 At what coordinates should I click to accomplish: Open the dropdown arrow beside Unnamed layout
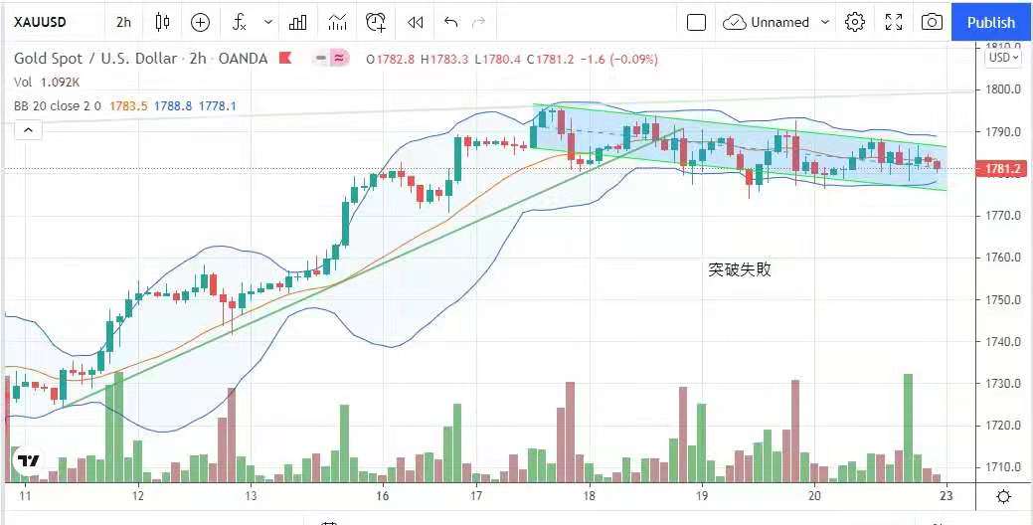tap(825, 22)
